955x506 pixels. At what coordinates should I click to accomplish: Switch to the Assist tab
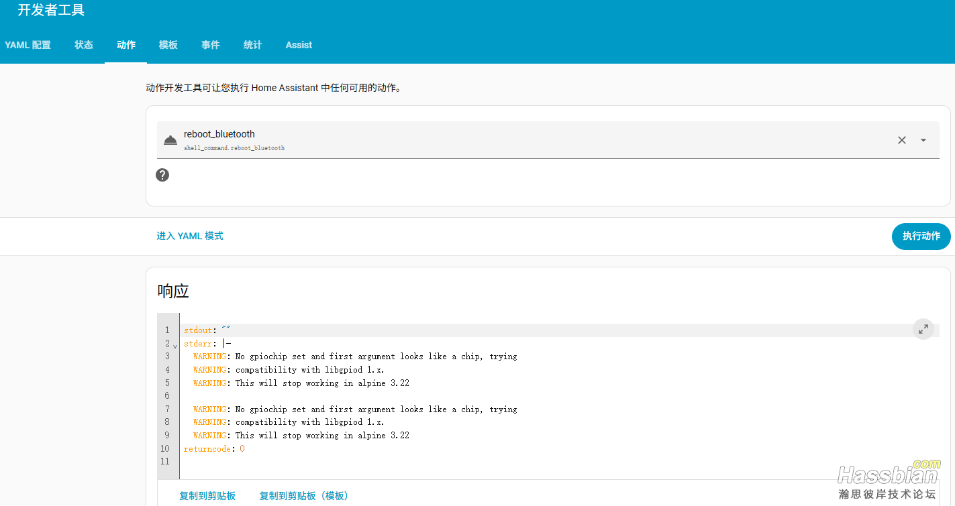pyautogui.click(x=299, y=45)
